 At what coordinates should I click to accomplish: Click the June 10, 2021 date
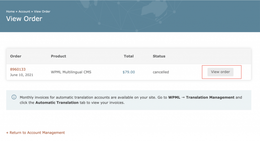pos(22,75)
